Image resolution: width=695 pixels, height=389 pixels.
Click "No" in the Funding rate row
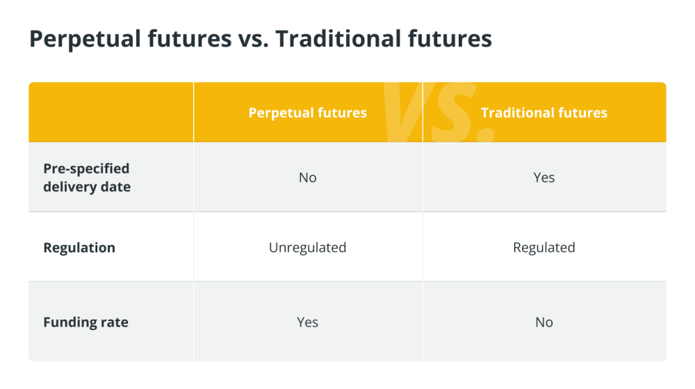544,322
